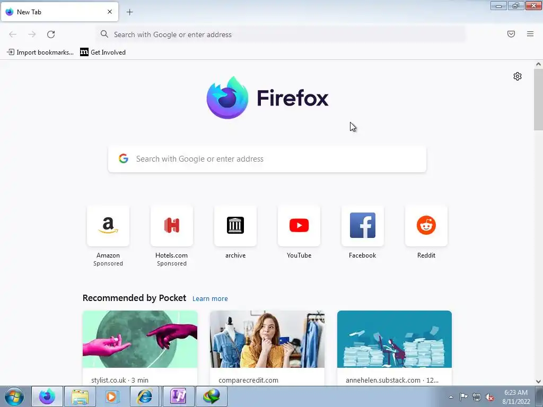Close the New Tab tab
This screenshot has width=543, height=407.
click(110, 12)
